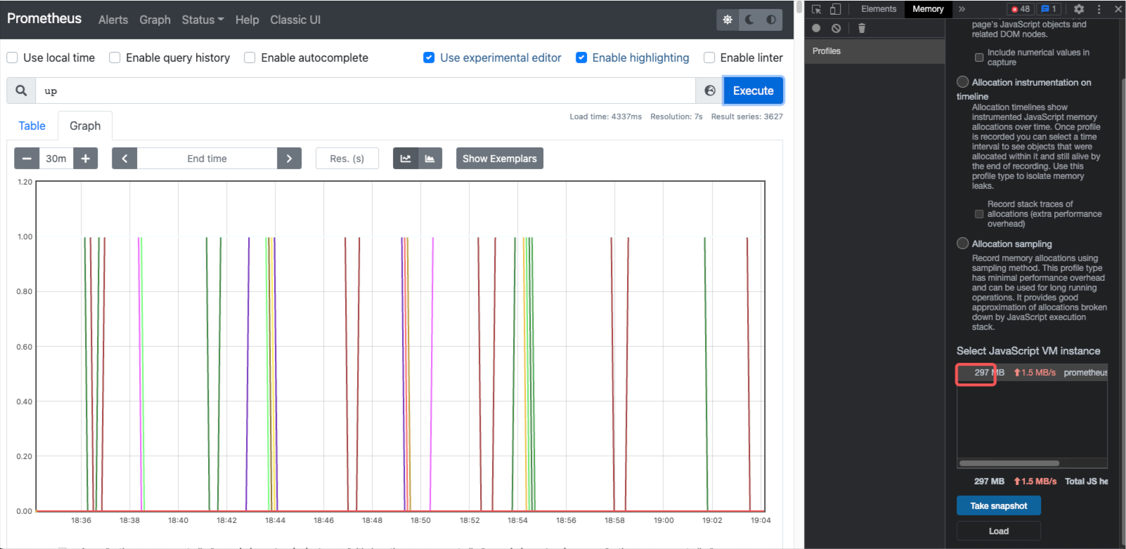The height and width of the screenshot is (549, 1126).
Task: Select Allocation instrumentation on timeline option
Action: 963,82
